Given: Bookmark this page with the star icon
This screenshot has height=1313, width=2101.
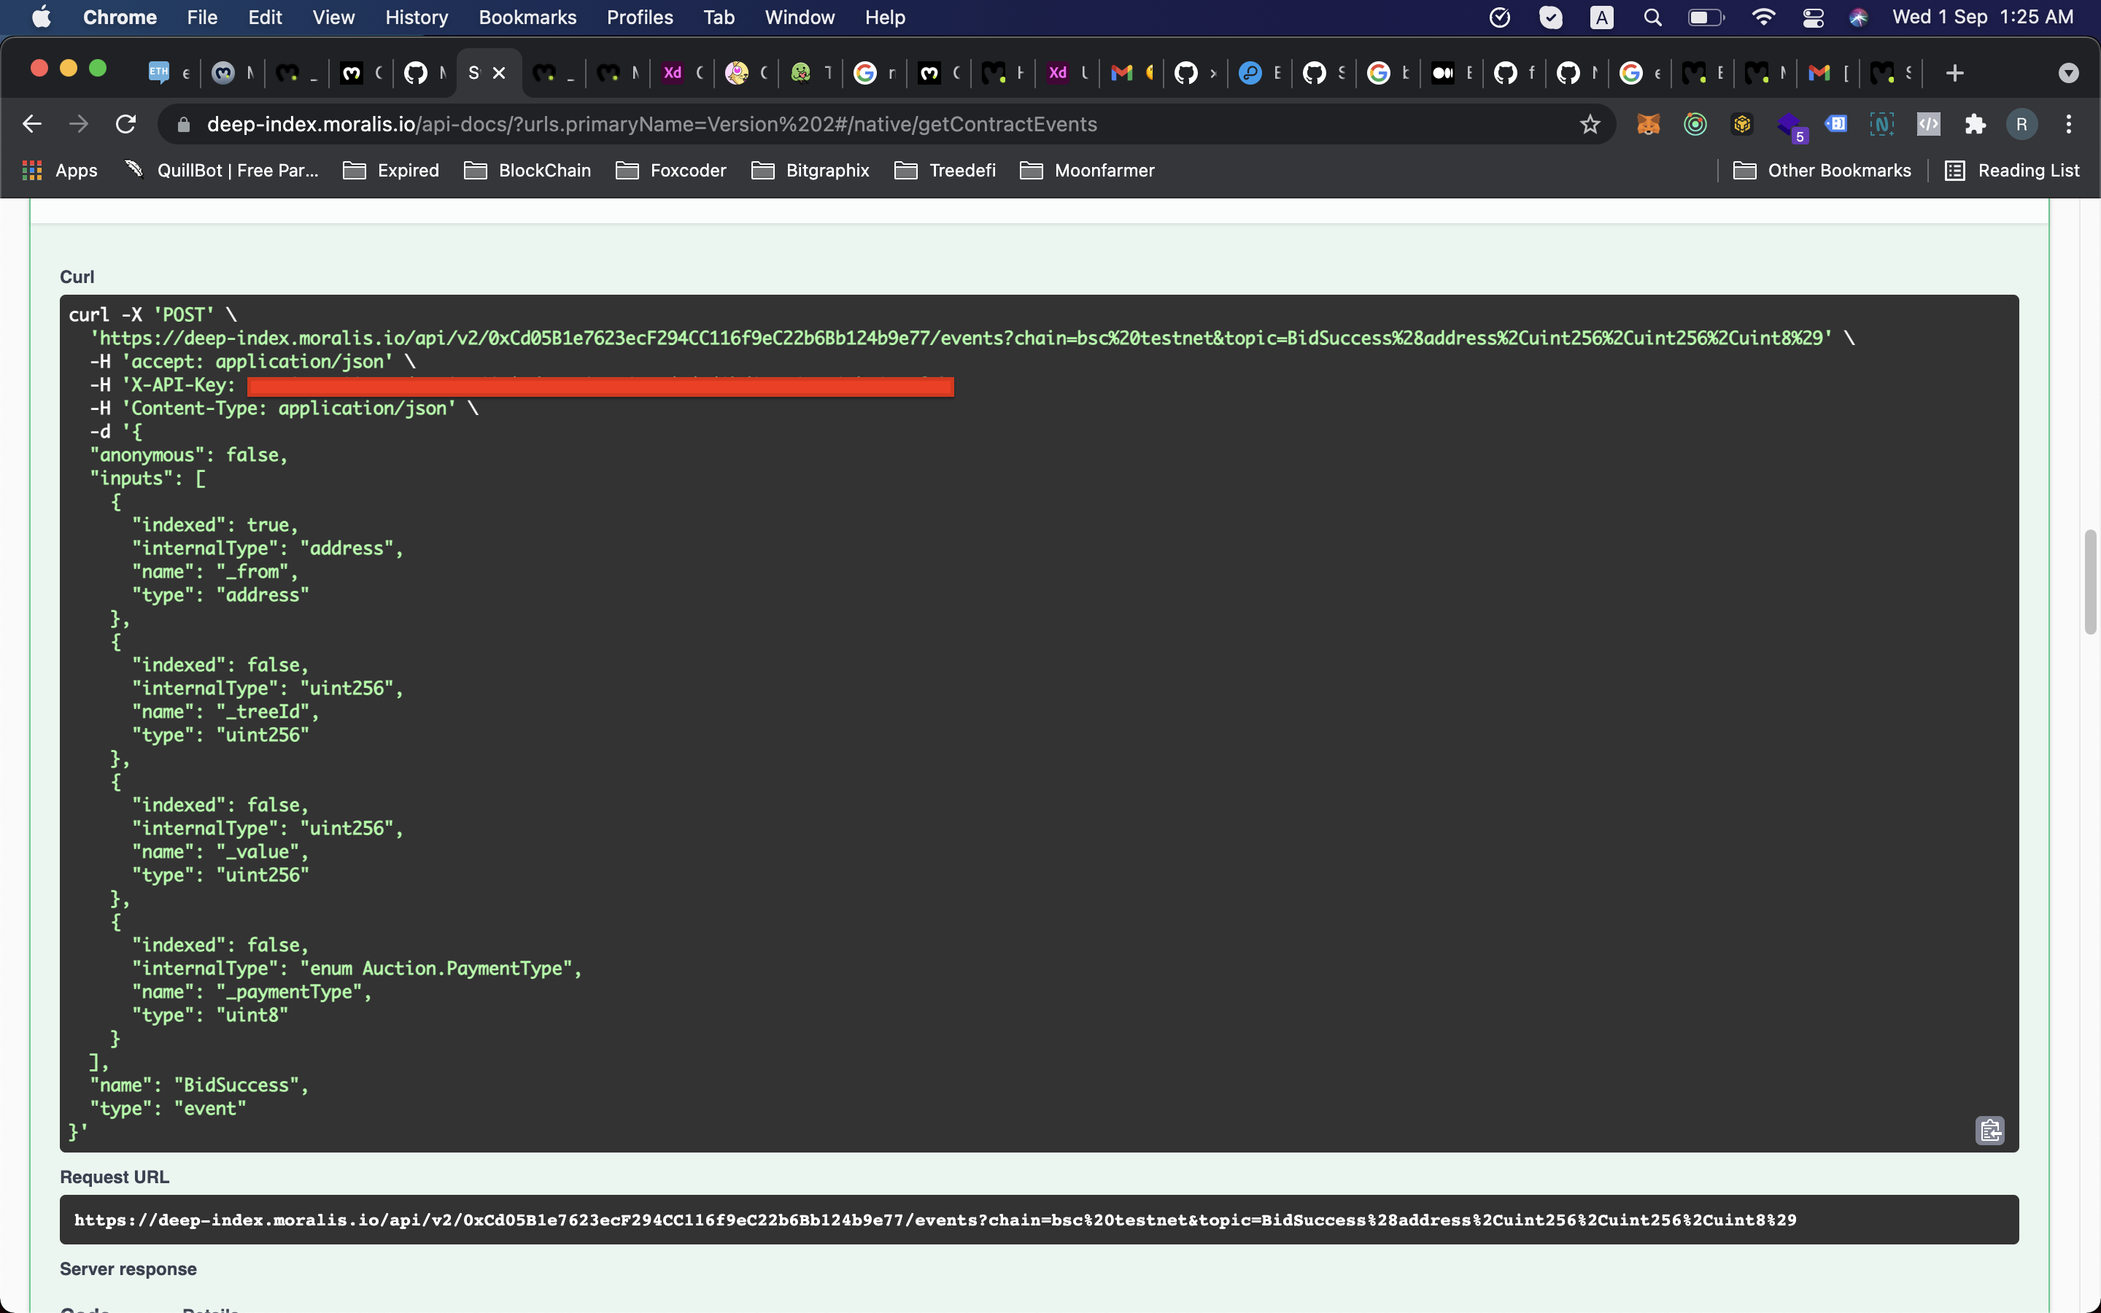Looking at the screenshot, I should 1590,124.
